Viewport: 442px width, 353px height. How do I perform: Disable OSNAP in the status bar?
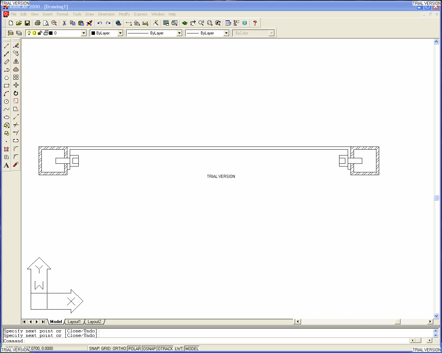tap(149, 349)
